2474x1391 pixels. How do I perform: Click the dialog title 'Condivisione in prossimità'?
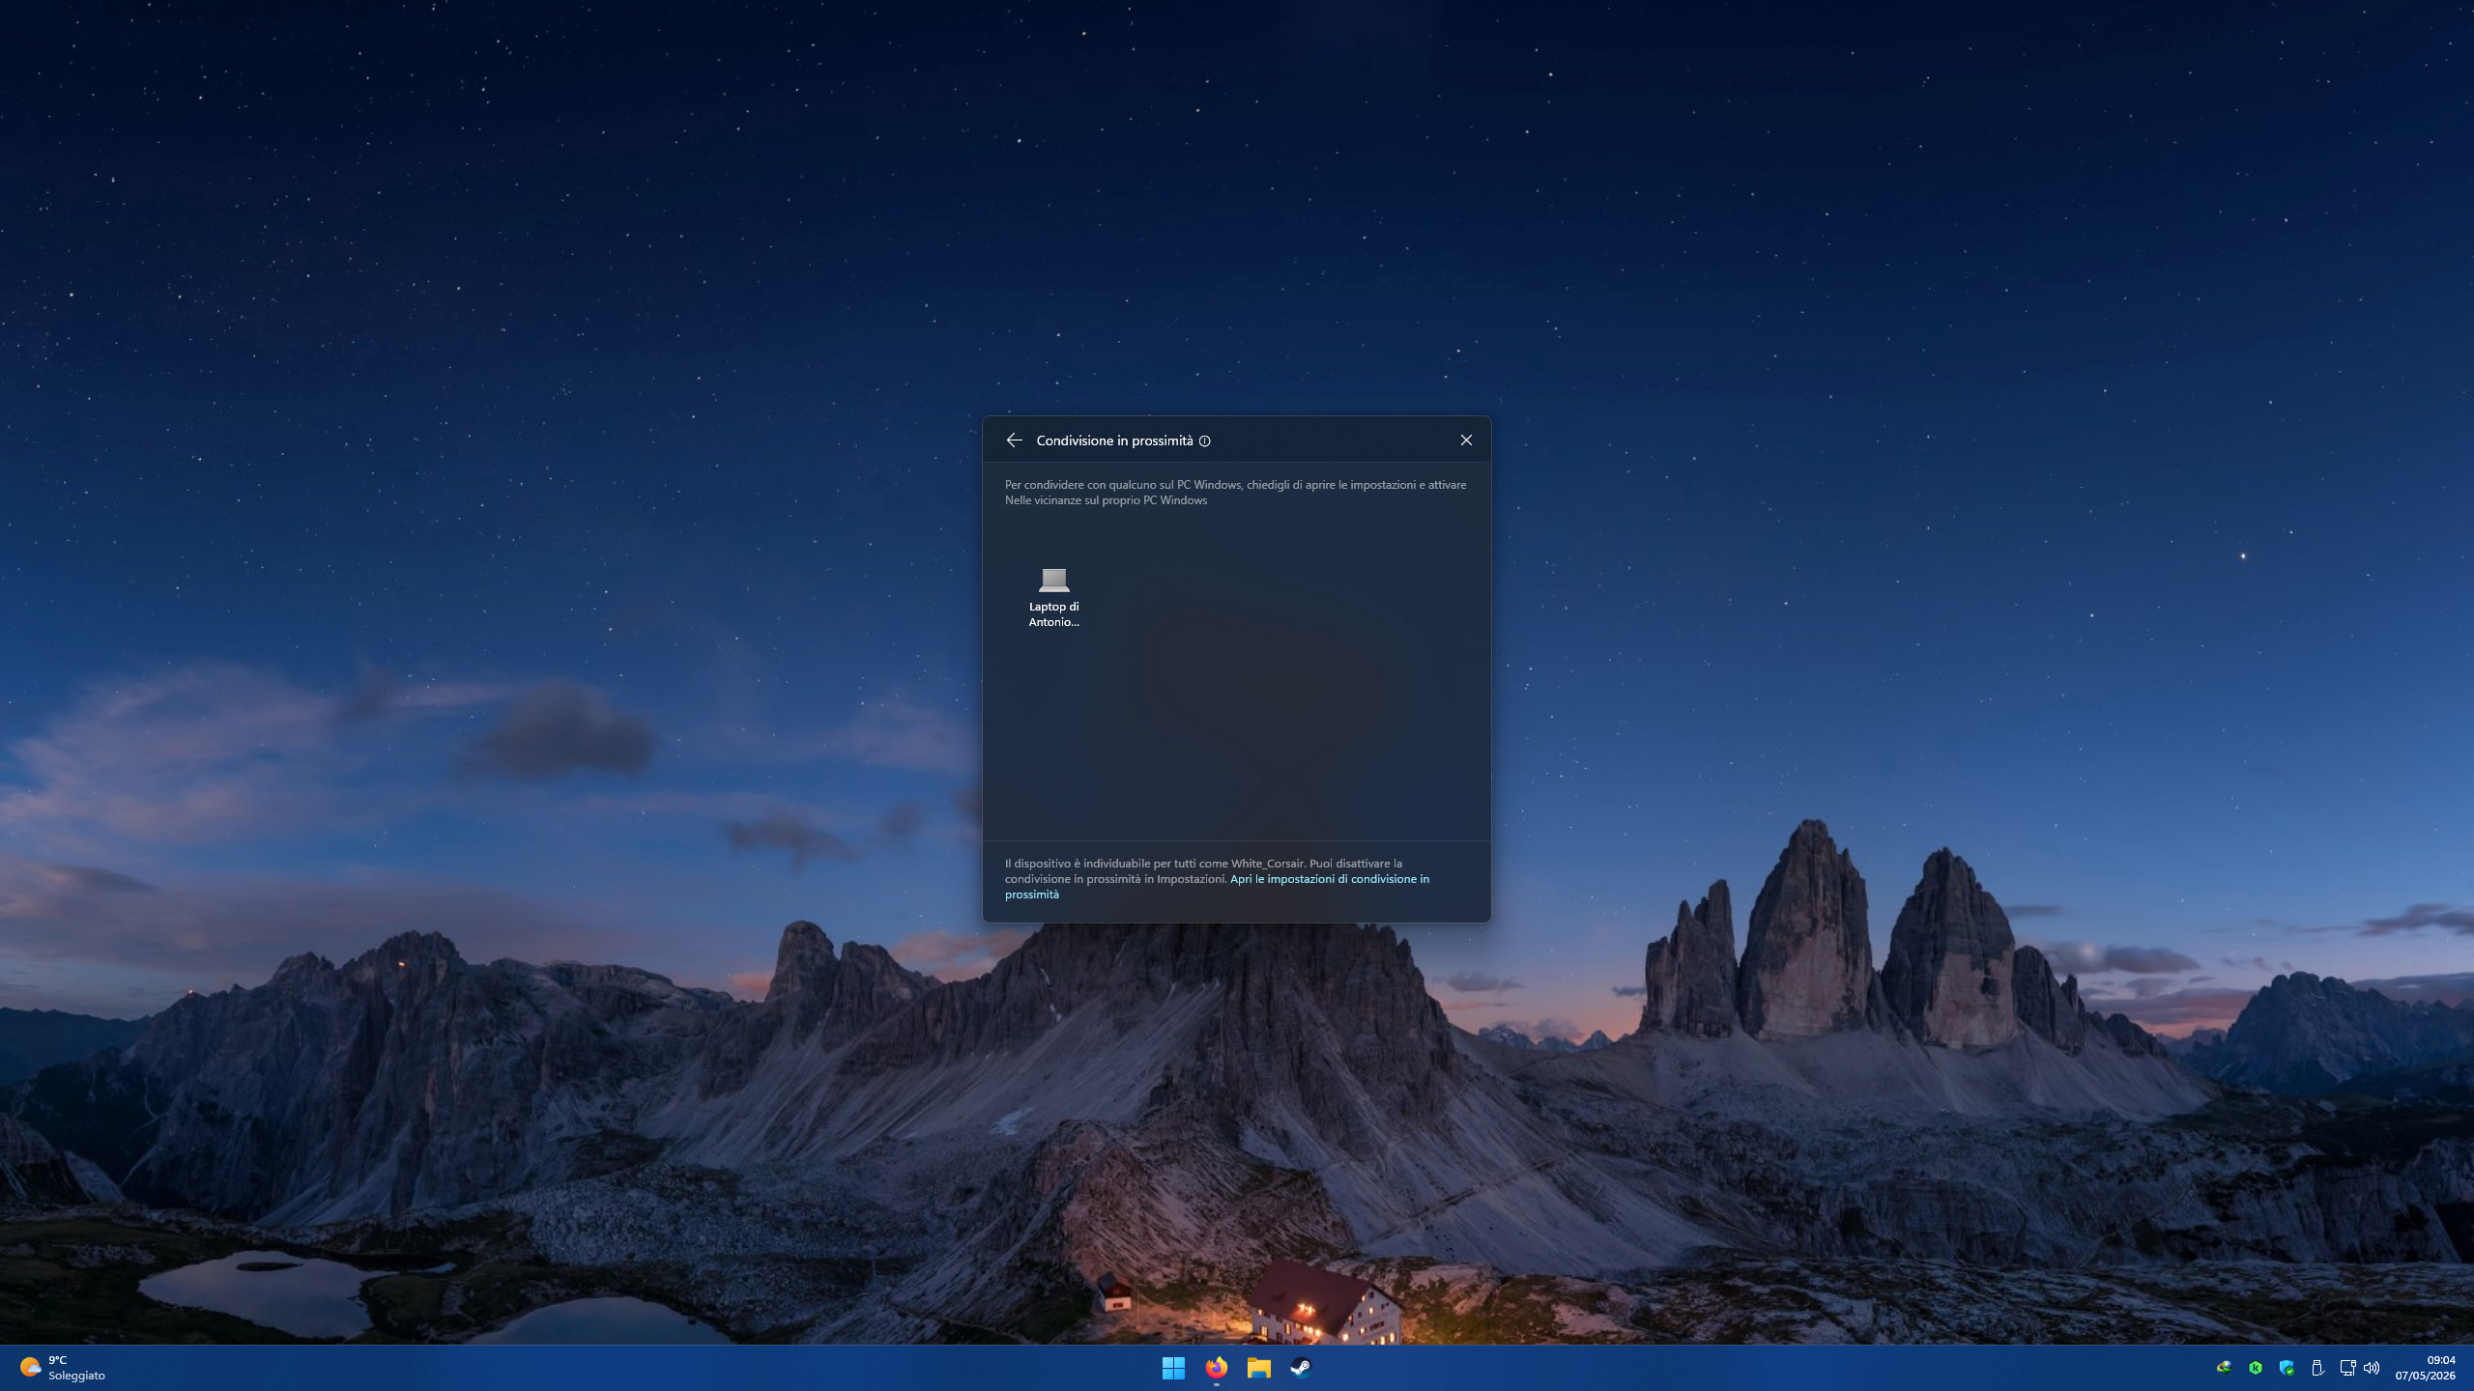click(x=1114, y=440)
